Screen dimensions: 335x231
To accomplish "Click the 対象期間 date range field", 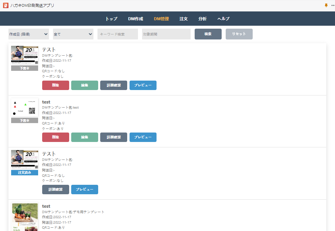I will click(166, 34).
